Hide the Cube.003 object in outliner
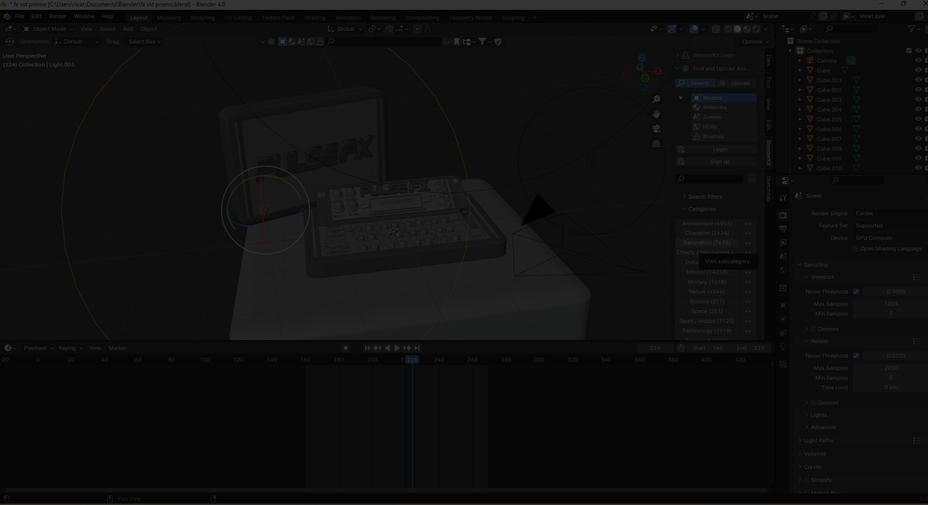 (x=918, y=100)
